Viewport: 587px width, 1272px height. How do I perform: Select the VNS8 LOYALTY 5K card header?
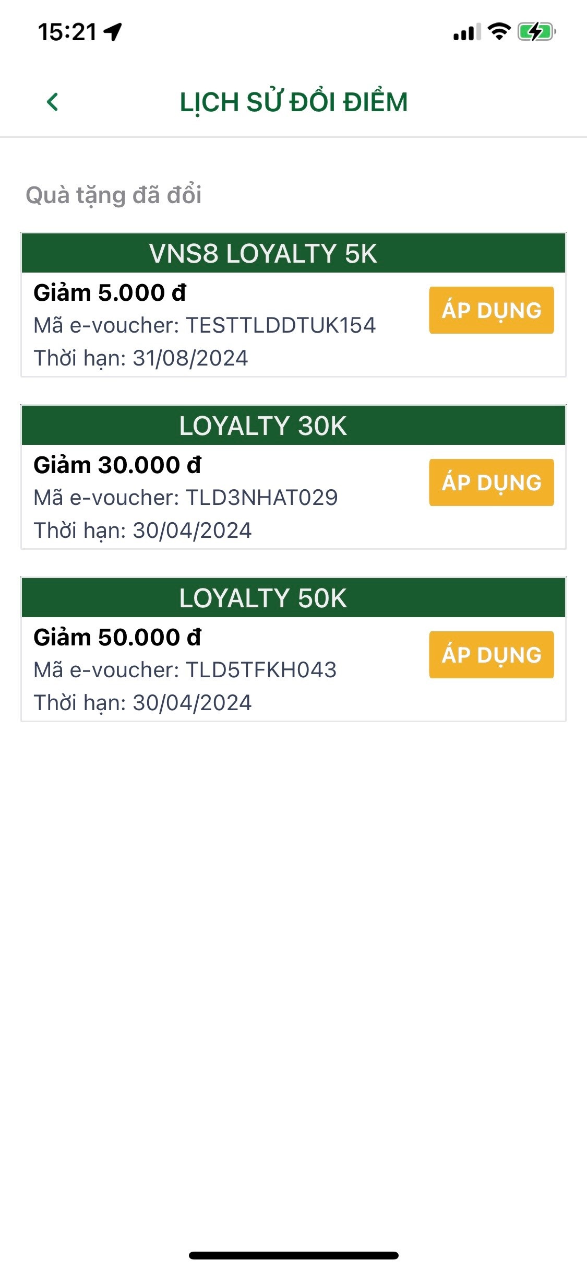point(293,253)
